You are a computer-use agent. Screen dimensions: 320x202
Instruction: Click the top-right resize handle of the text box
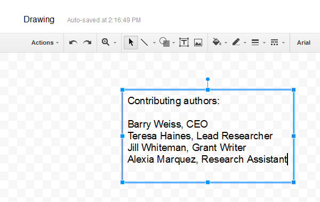294,90
